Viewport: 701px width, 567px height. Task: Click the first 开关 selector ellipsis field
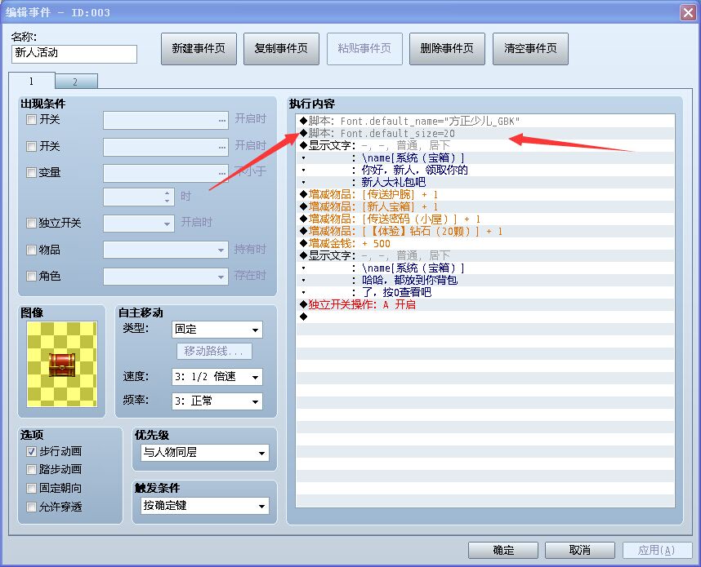tap(165, 121)
